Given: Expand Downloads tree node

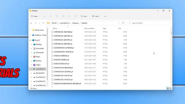Looking at the screenshot, I should click(x=31, y=53).
